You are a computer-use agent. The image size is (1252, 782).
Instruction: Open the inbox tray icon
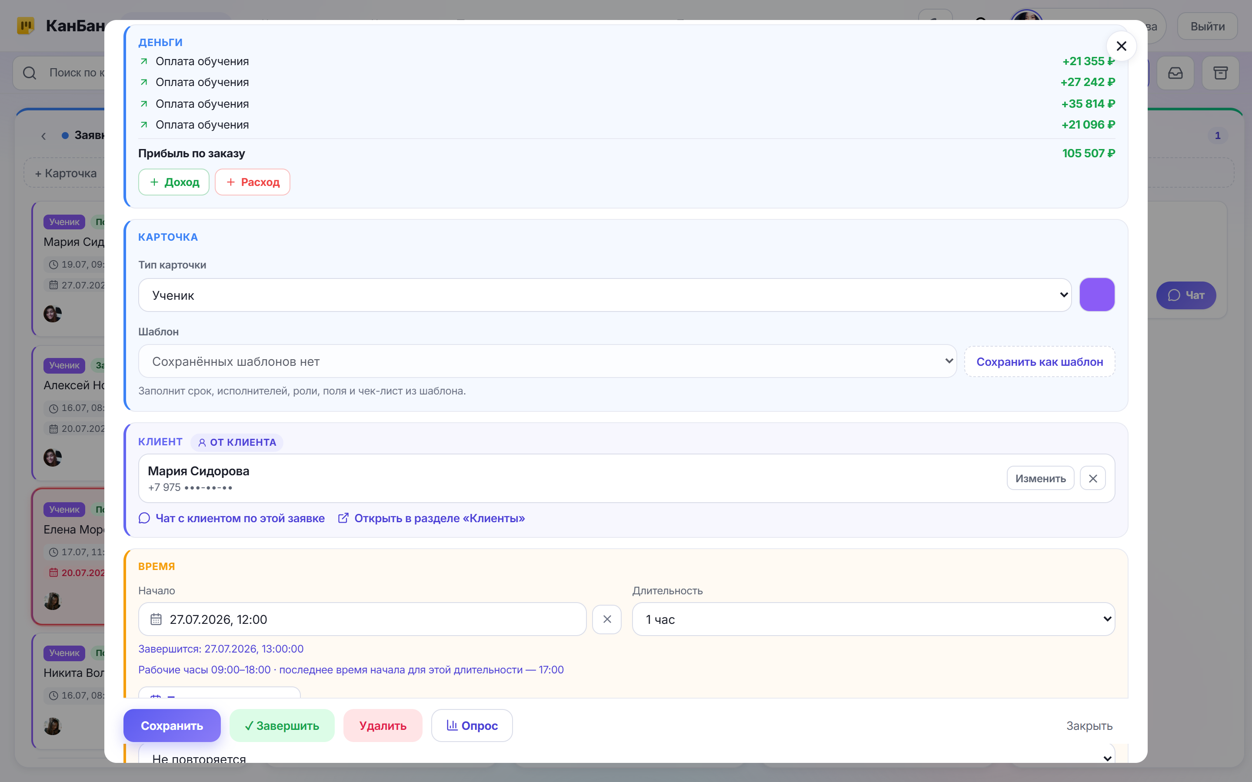(1175, 73)
